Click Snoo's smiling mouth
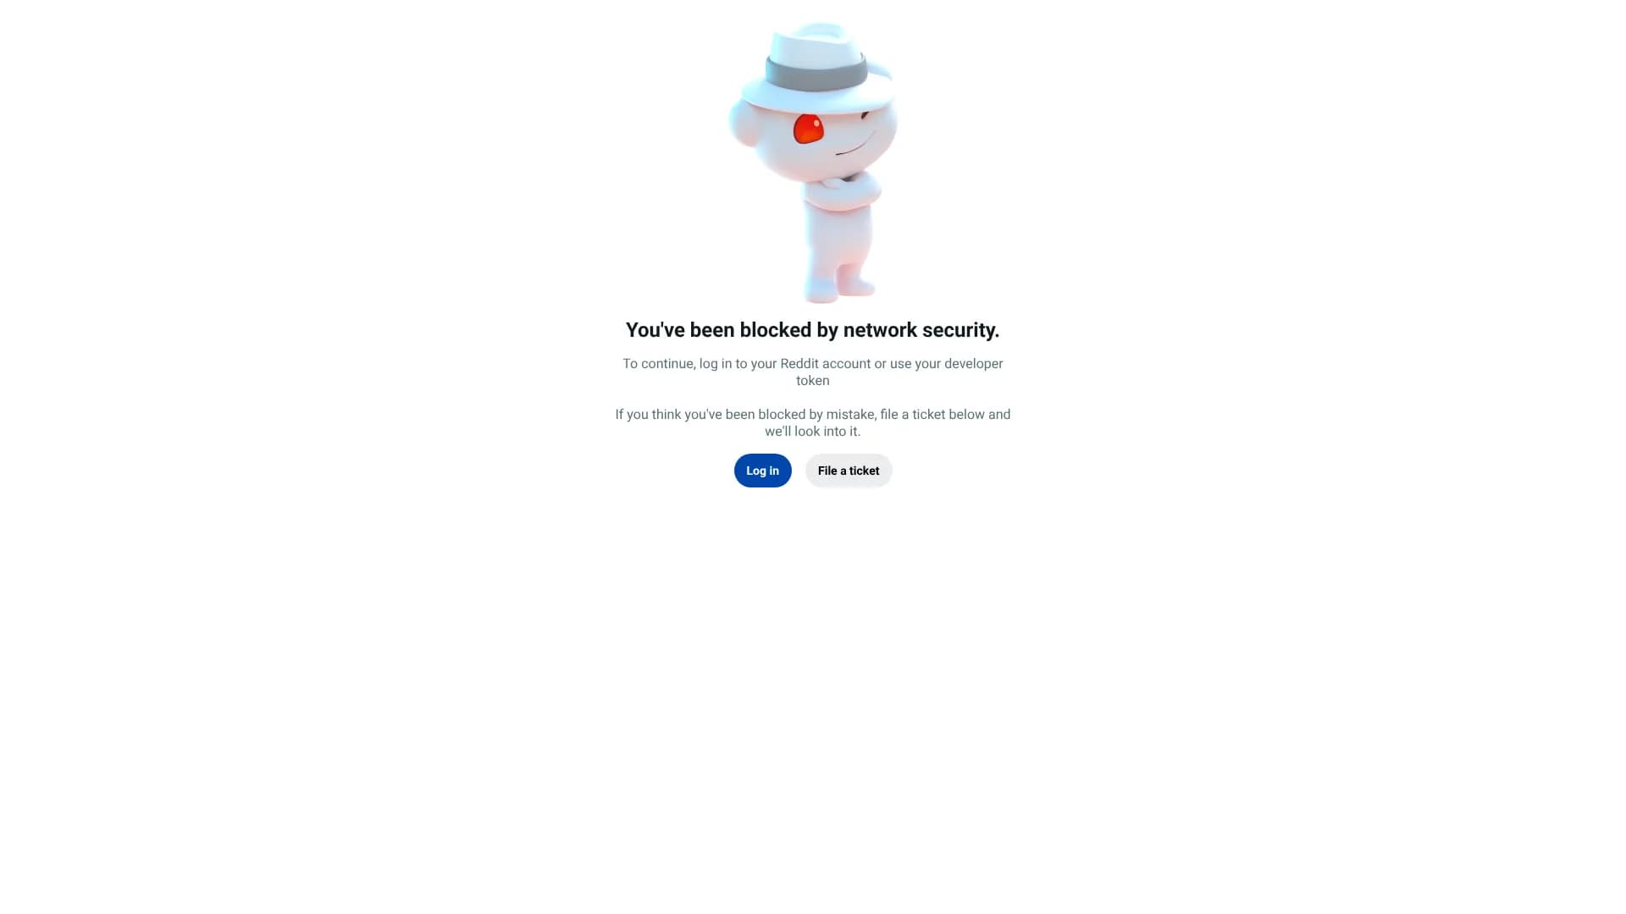The width and height of the screenshot is (1626, 914). click(x=855, y=147)
